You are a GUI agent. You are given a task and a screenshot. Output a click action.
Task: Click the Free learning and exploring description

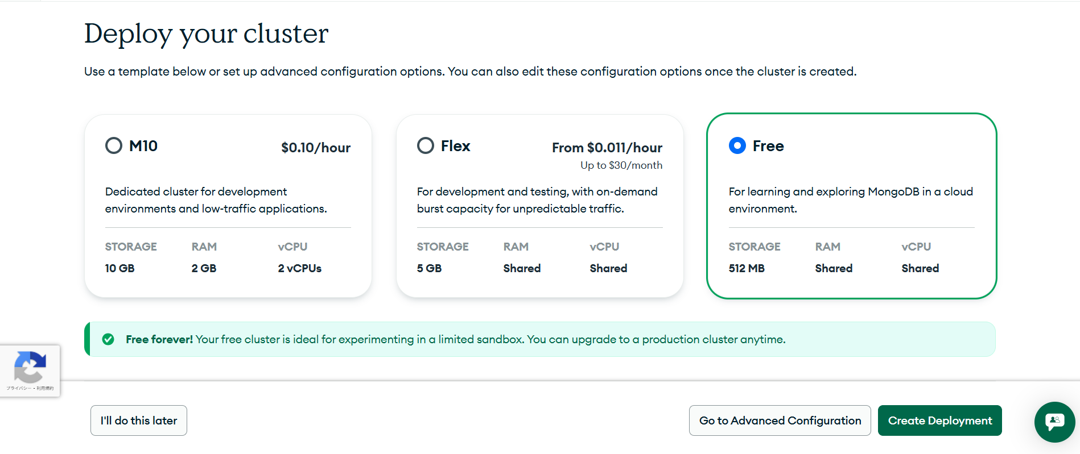tap(850, 200)
